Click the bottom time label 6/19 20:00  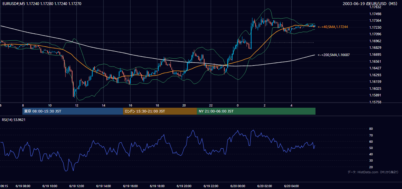(184, 186)
